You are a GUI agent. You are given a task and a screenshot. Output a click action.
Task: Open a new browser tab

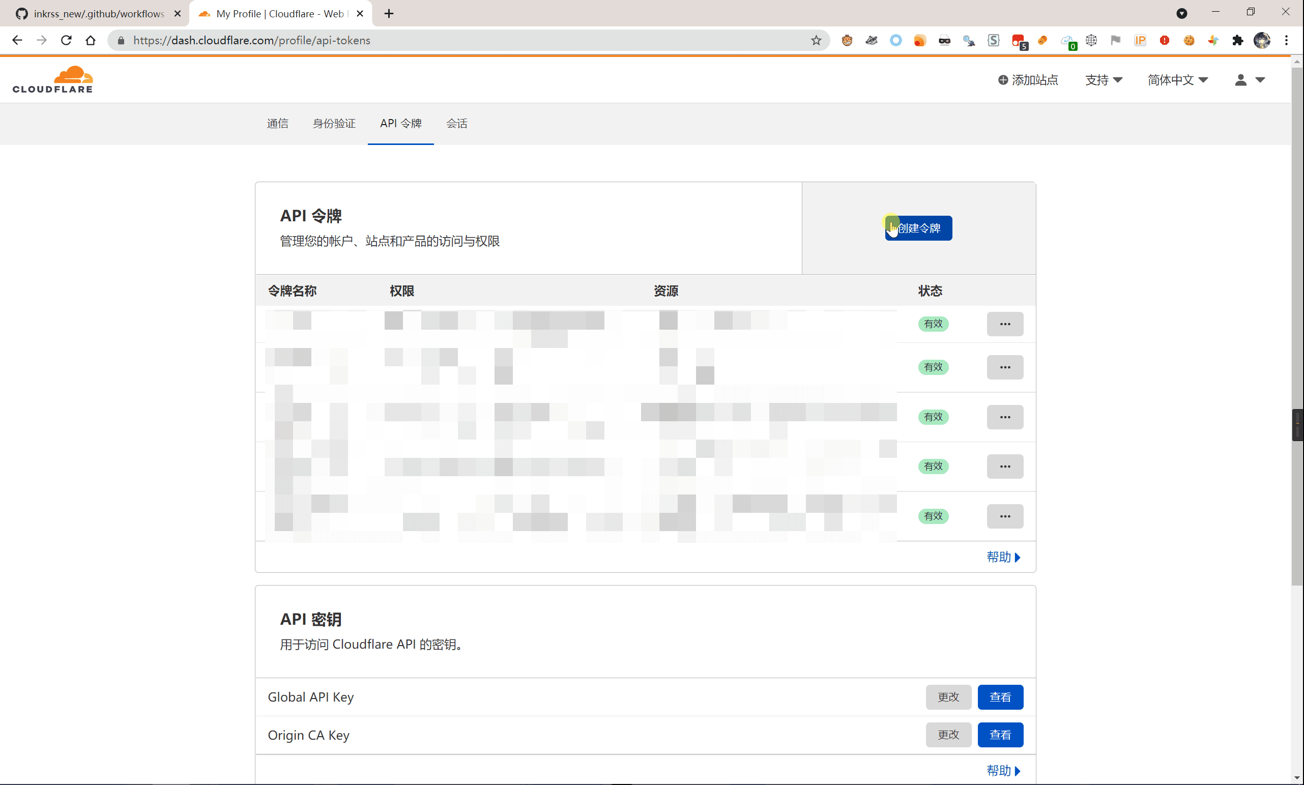tap(389, 14)
